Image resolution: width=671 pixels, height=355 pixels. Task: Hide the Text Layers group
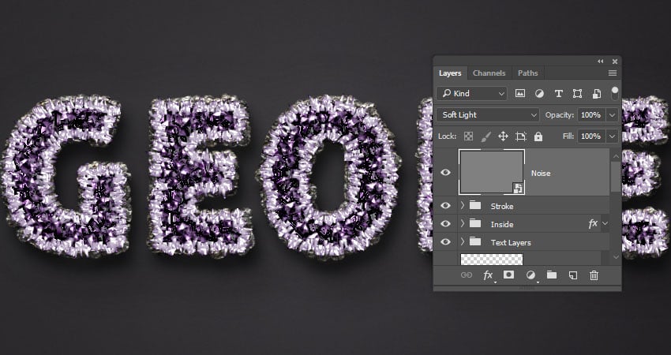[x=445, y=242]
